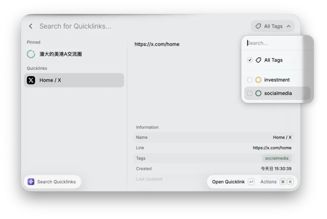Viewport: 327px width, 219px height.
Task: Click the X logo icon beside Home / X
Action: pyautogui.click(x=31, y=80)
